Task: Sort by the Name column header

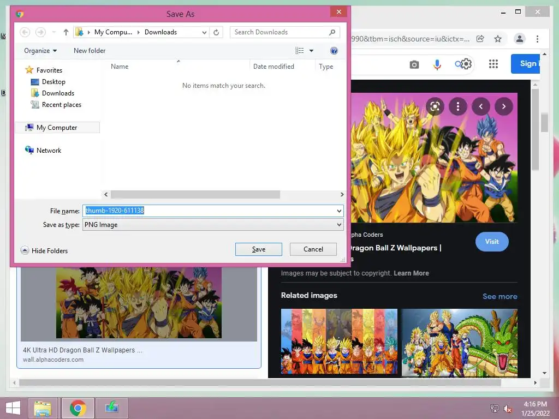Action: (120, 66)
